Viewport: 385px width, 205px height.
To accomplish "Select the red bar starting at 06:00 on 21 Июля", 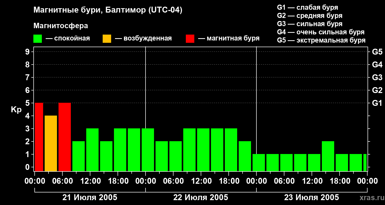I will click(65, 137).
